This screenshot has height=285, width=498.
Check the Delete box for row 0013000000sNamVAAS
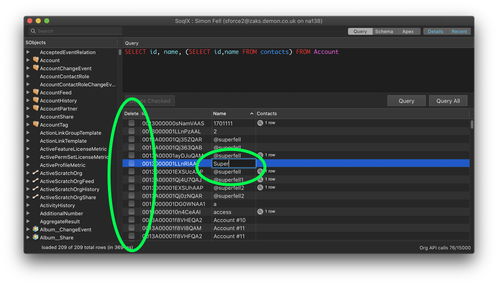(131, 123)
